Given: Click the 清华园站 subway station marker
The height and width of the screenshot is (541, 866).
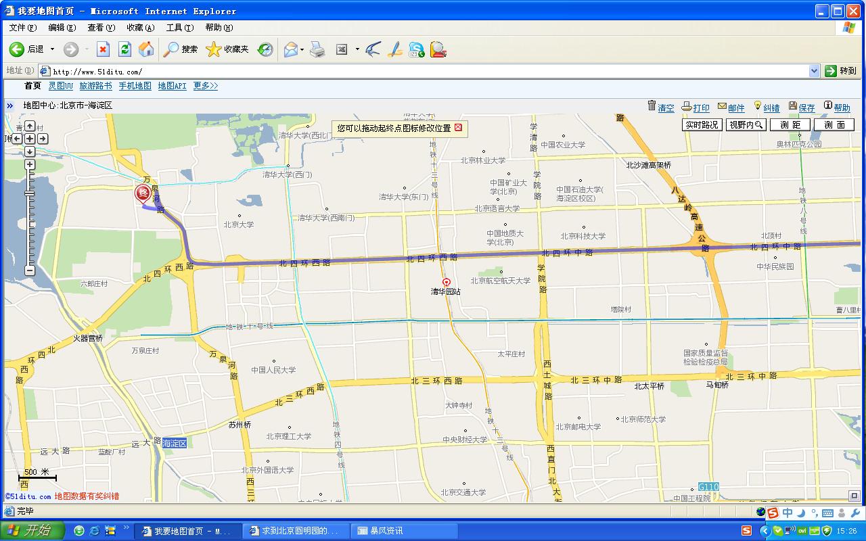Looking at the screenshot, I should (x=446, y=282).
